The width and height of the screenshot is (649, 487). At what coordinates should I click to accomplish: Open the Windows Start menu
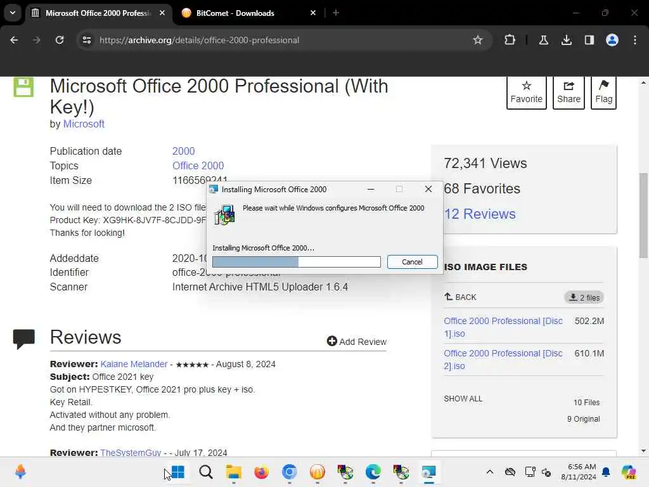tap(178, 472)
